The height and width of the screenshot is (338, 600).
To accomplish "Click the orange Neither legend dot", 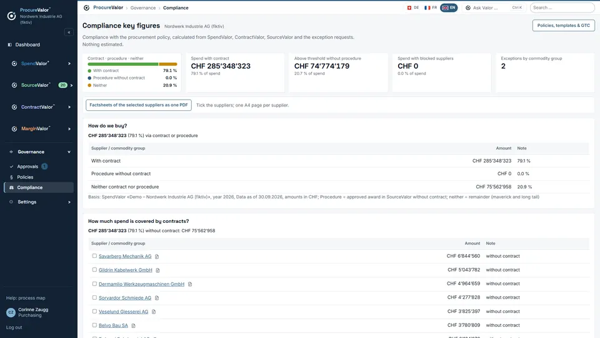I will click(89, 86).
